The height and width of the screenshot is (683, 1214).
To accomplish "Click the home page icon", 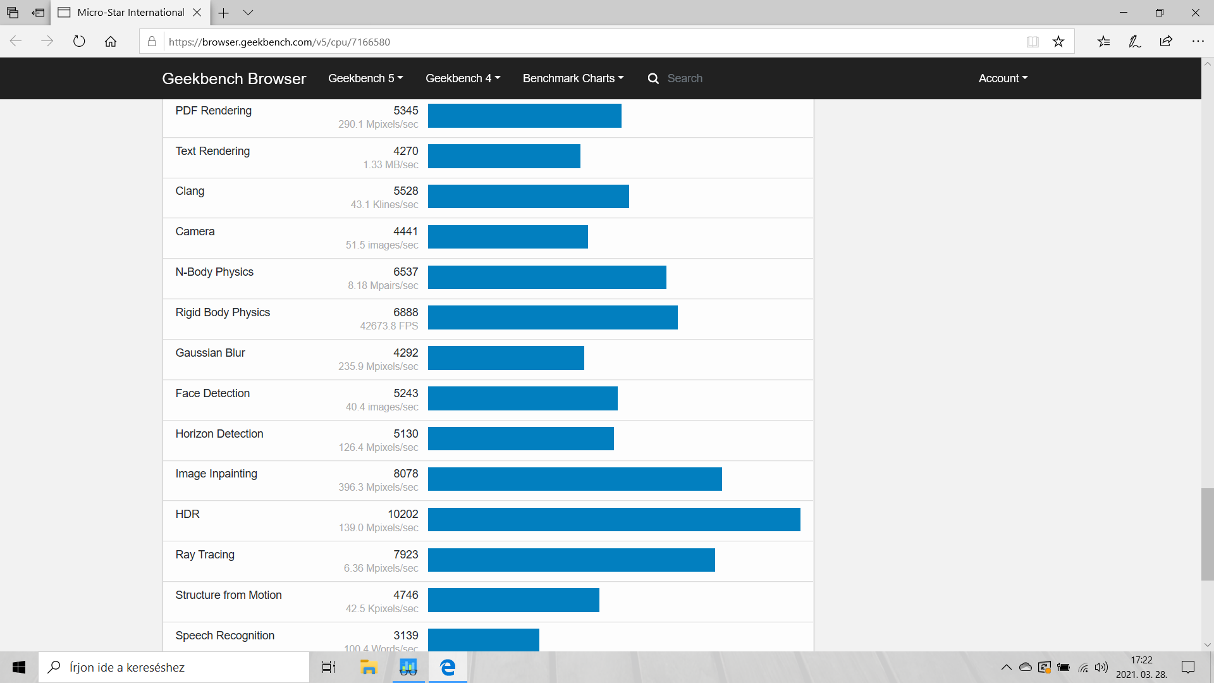I will tap(111, 42).
